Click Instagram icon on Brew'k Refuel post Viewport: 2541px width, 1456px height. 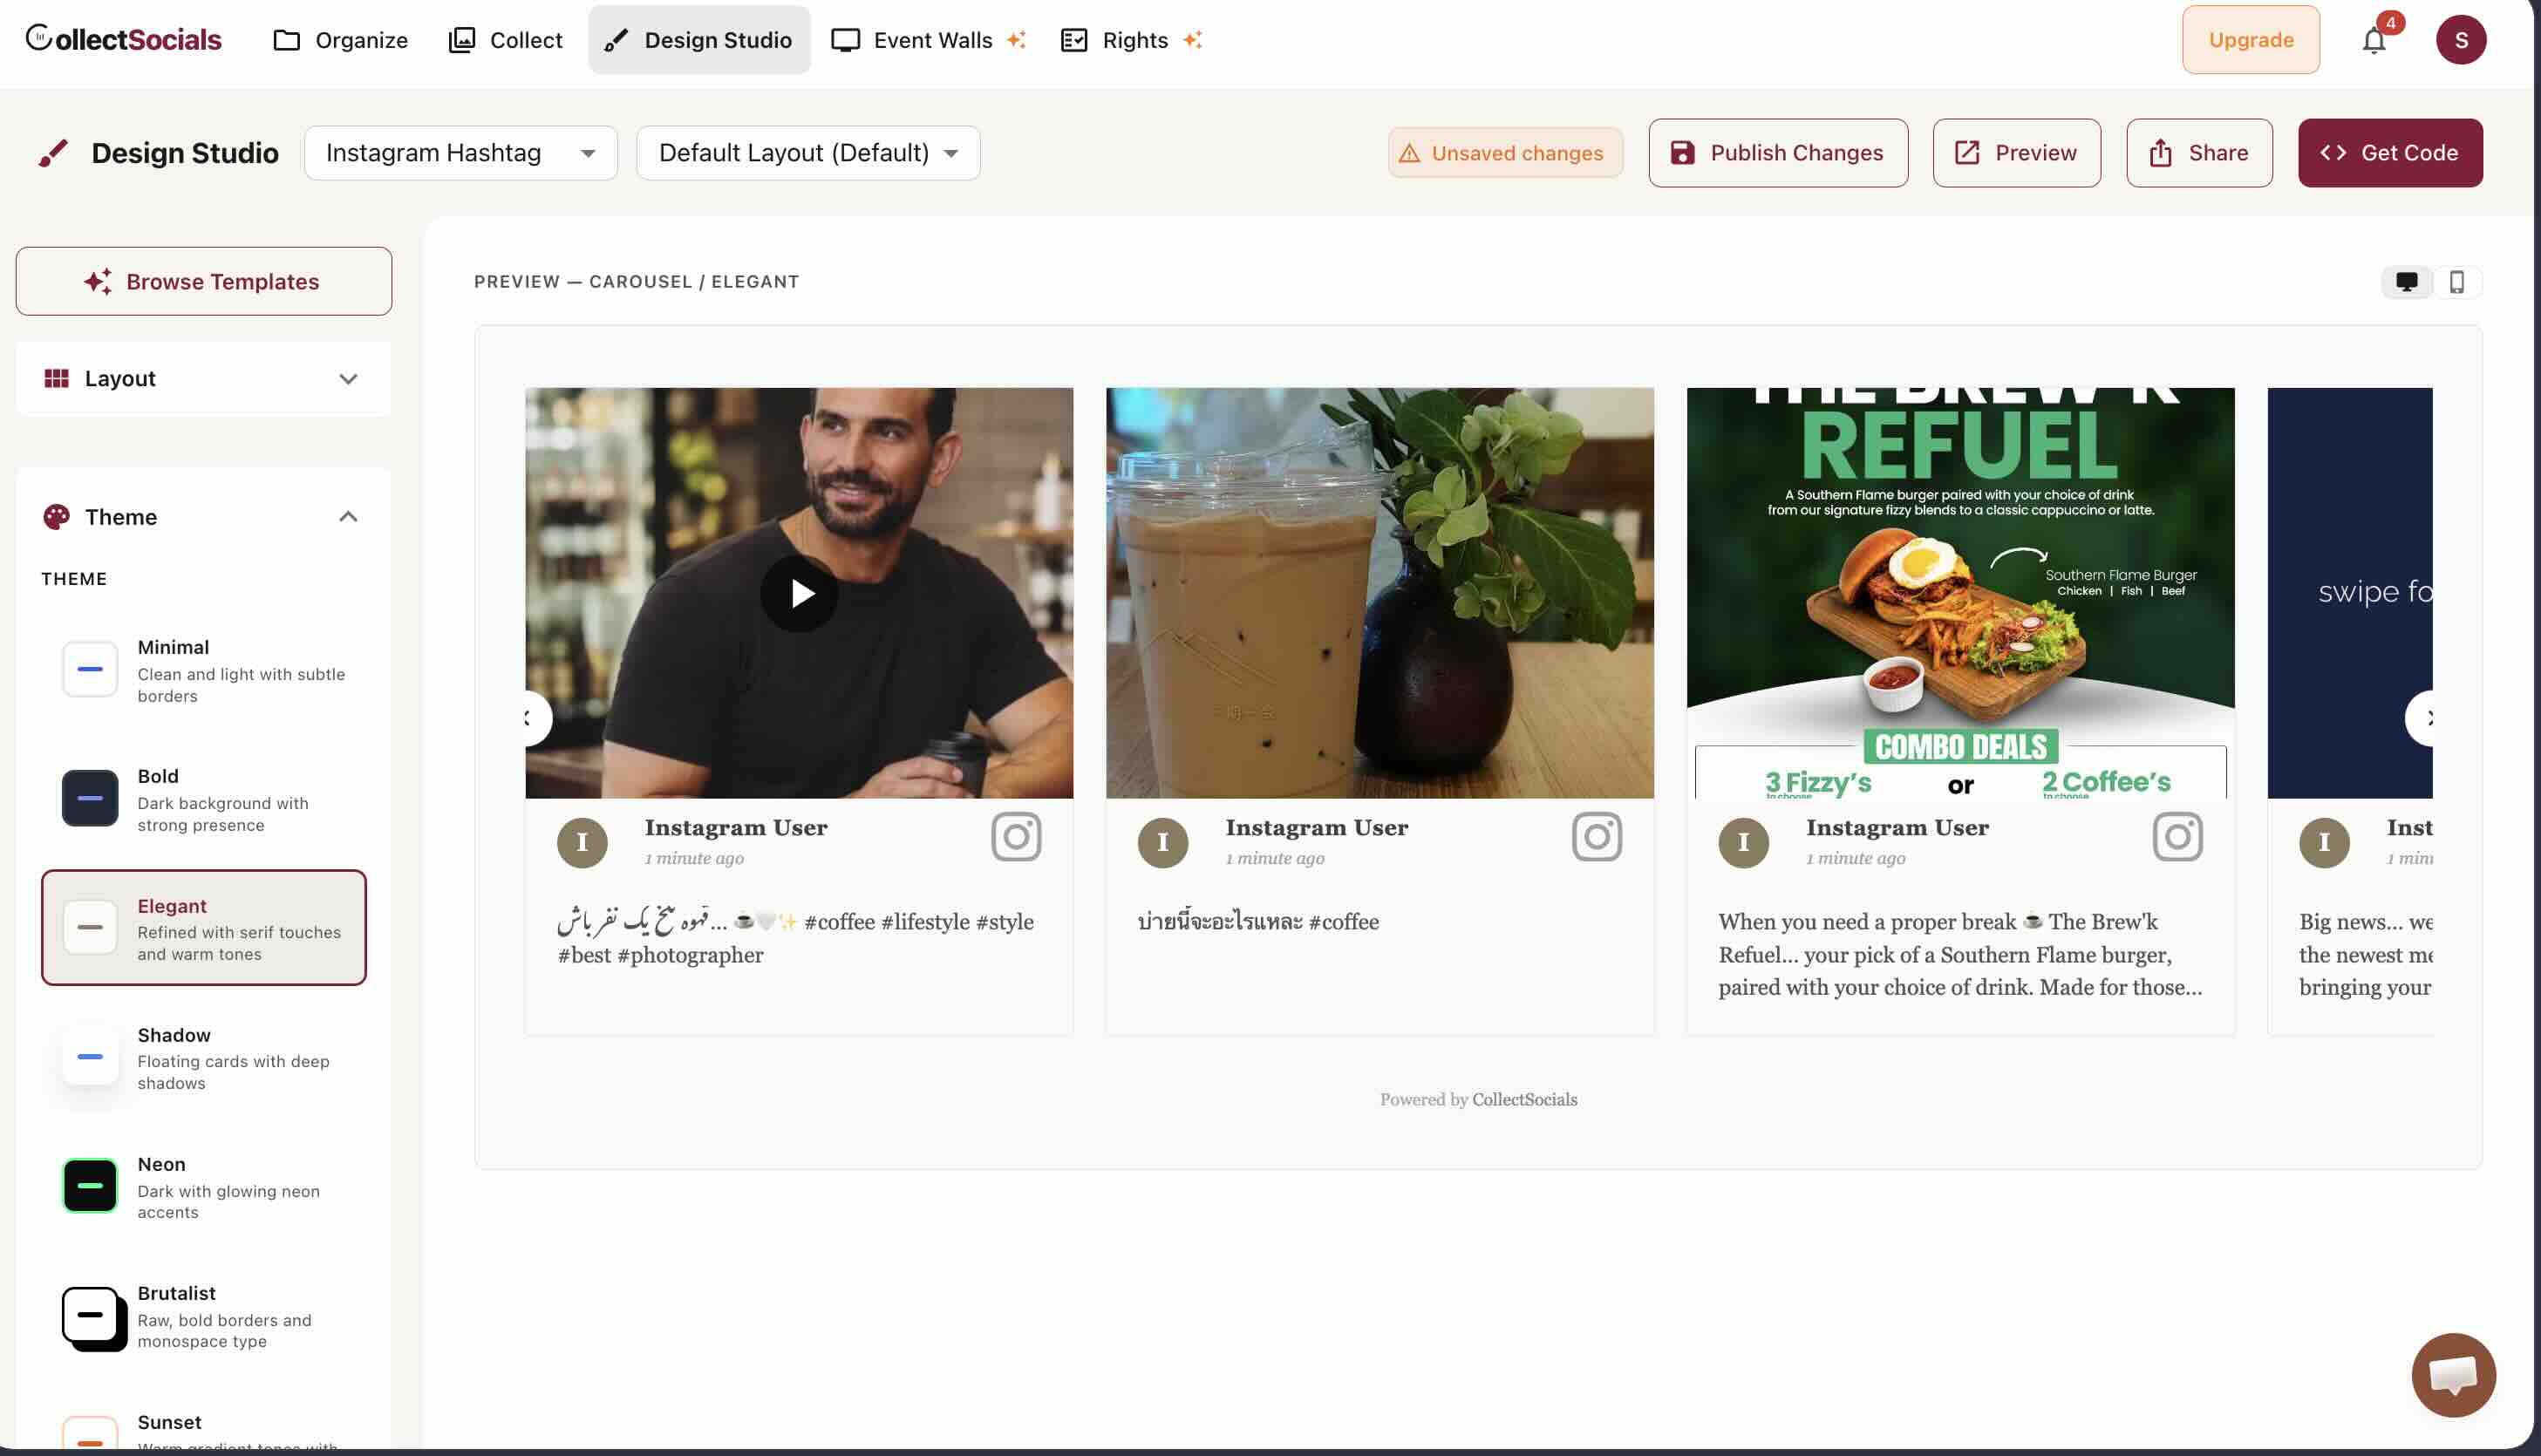pos(2178,837)
